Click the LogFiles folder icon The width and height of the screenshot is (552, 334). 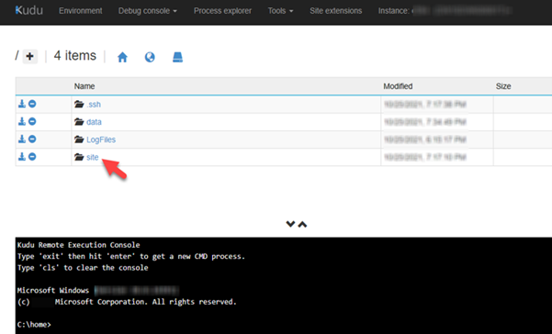(x=79, y=139)
